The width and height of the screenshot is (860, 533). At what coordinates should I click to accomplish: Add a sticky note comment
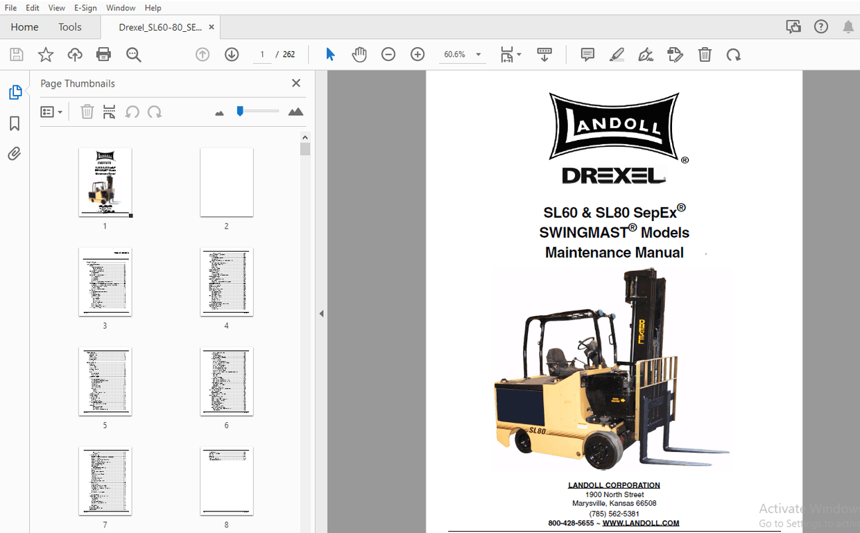point(587,54)
